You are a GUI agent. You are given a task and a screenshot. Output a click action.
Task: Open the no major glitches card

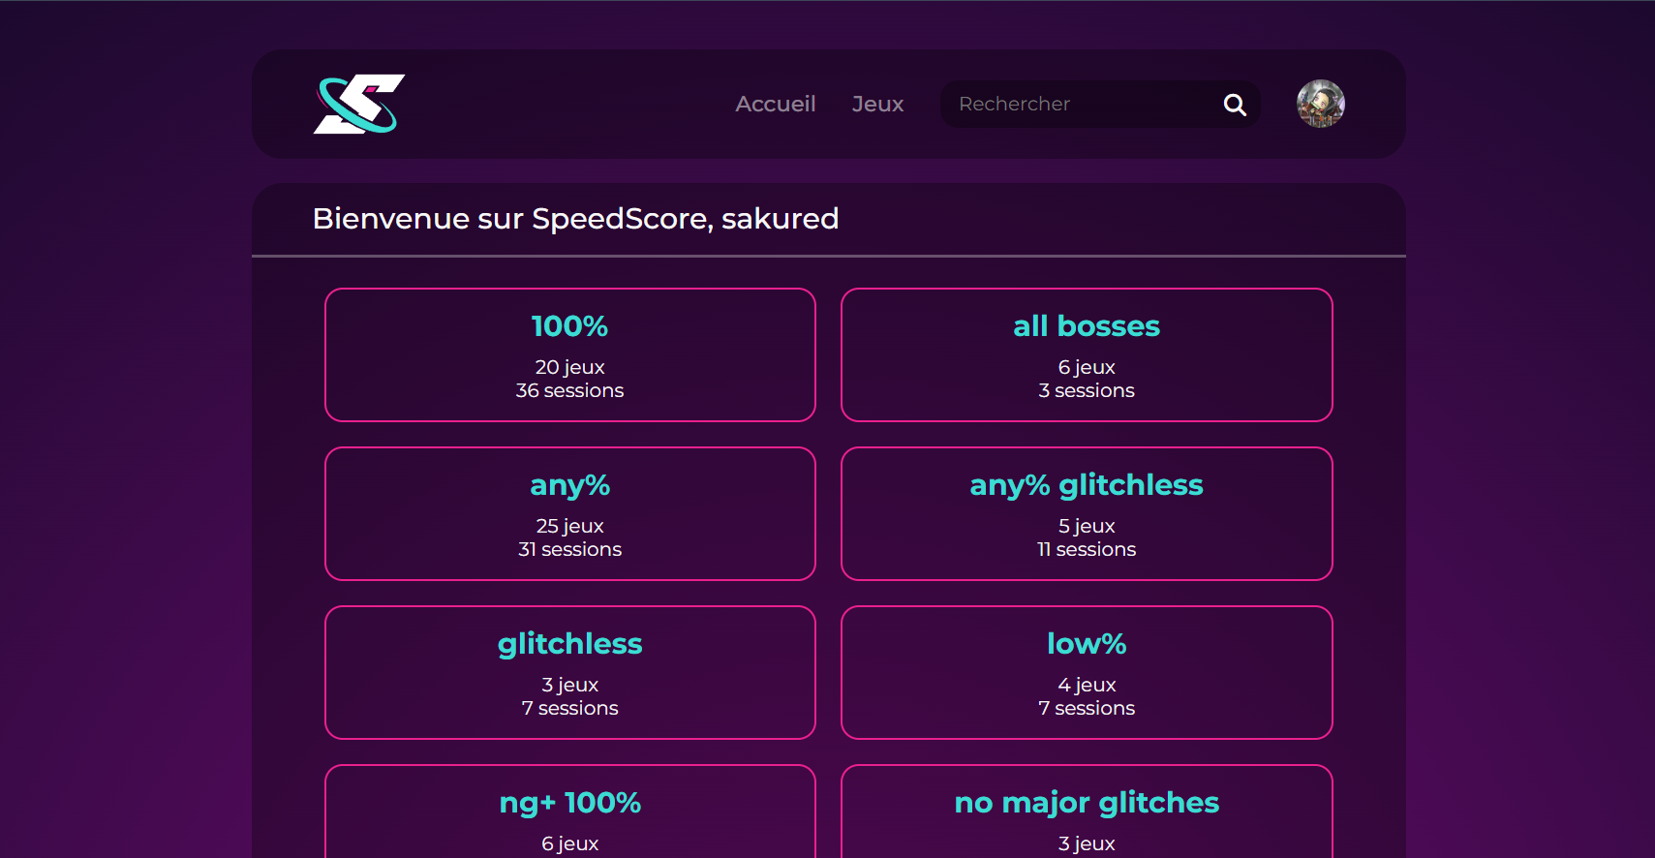pyautogui.click(x=1087, y=812)
